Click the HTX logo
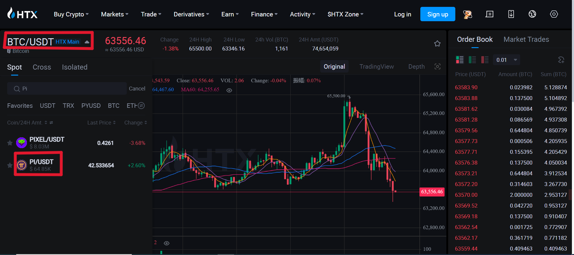 pyautogui.click(x=22, y=13)
